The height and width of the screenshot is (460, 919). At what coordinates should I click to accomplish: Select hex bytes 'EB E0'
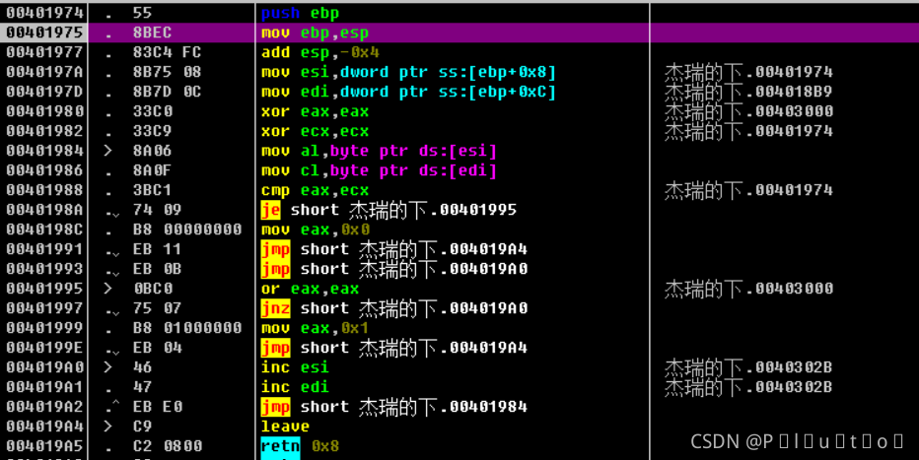click(157, 406)
